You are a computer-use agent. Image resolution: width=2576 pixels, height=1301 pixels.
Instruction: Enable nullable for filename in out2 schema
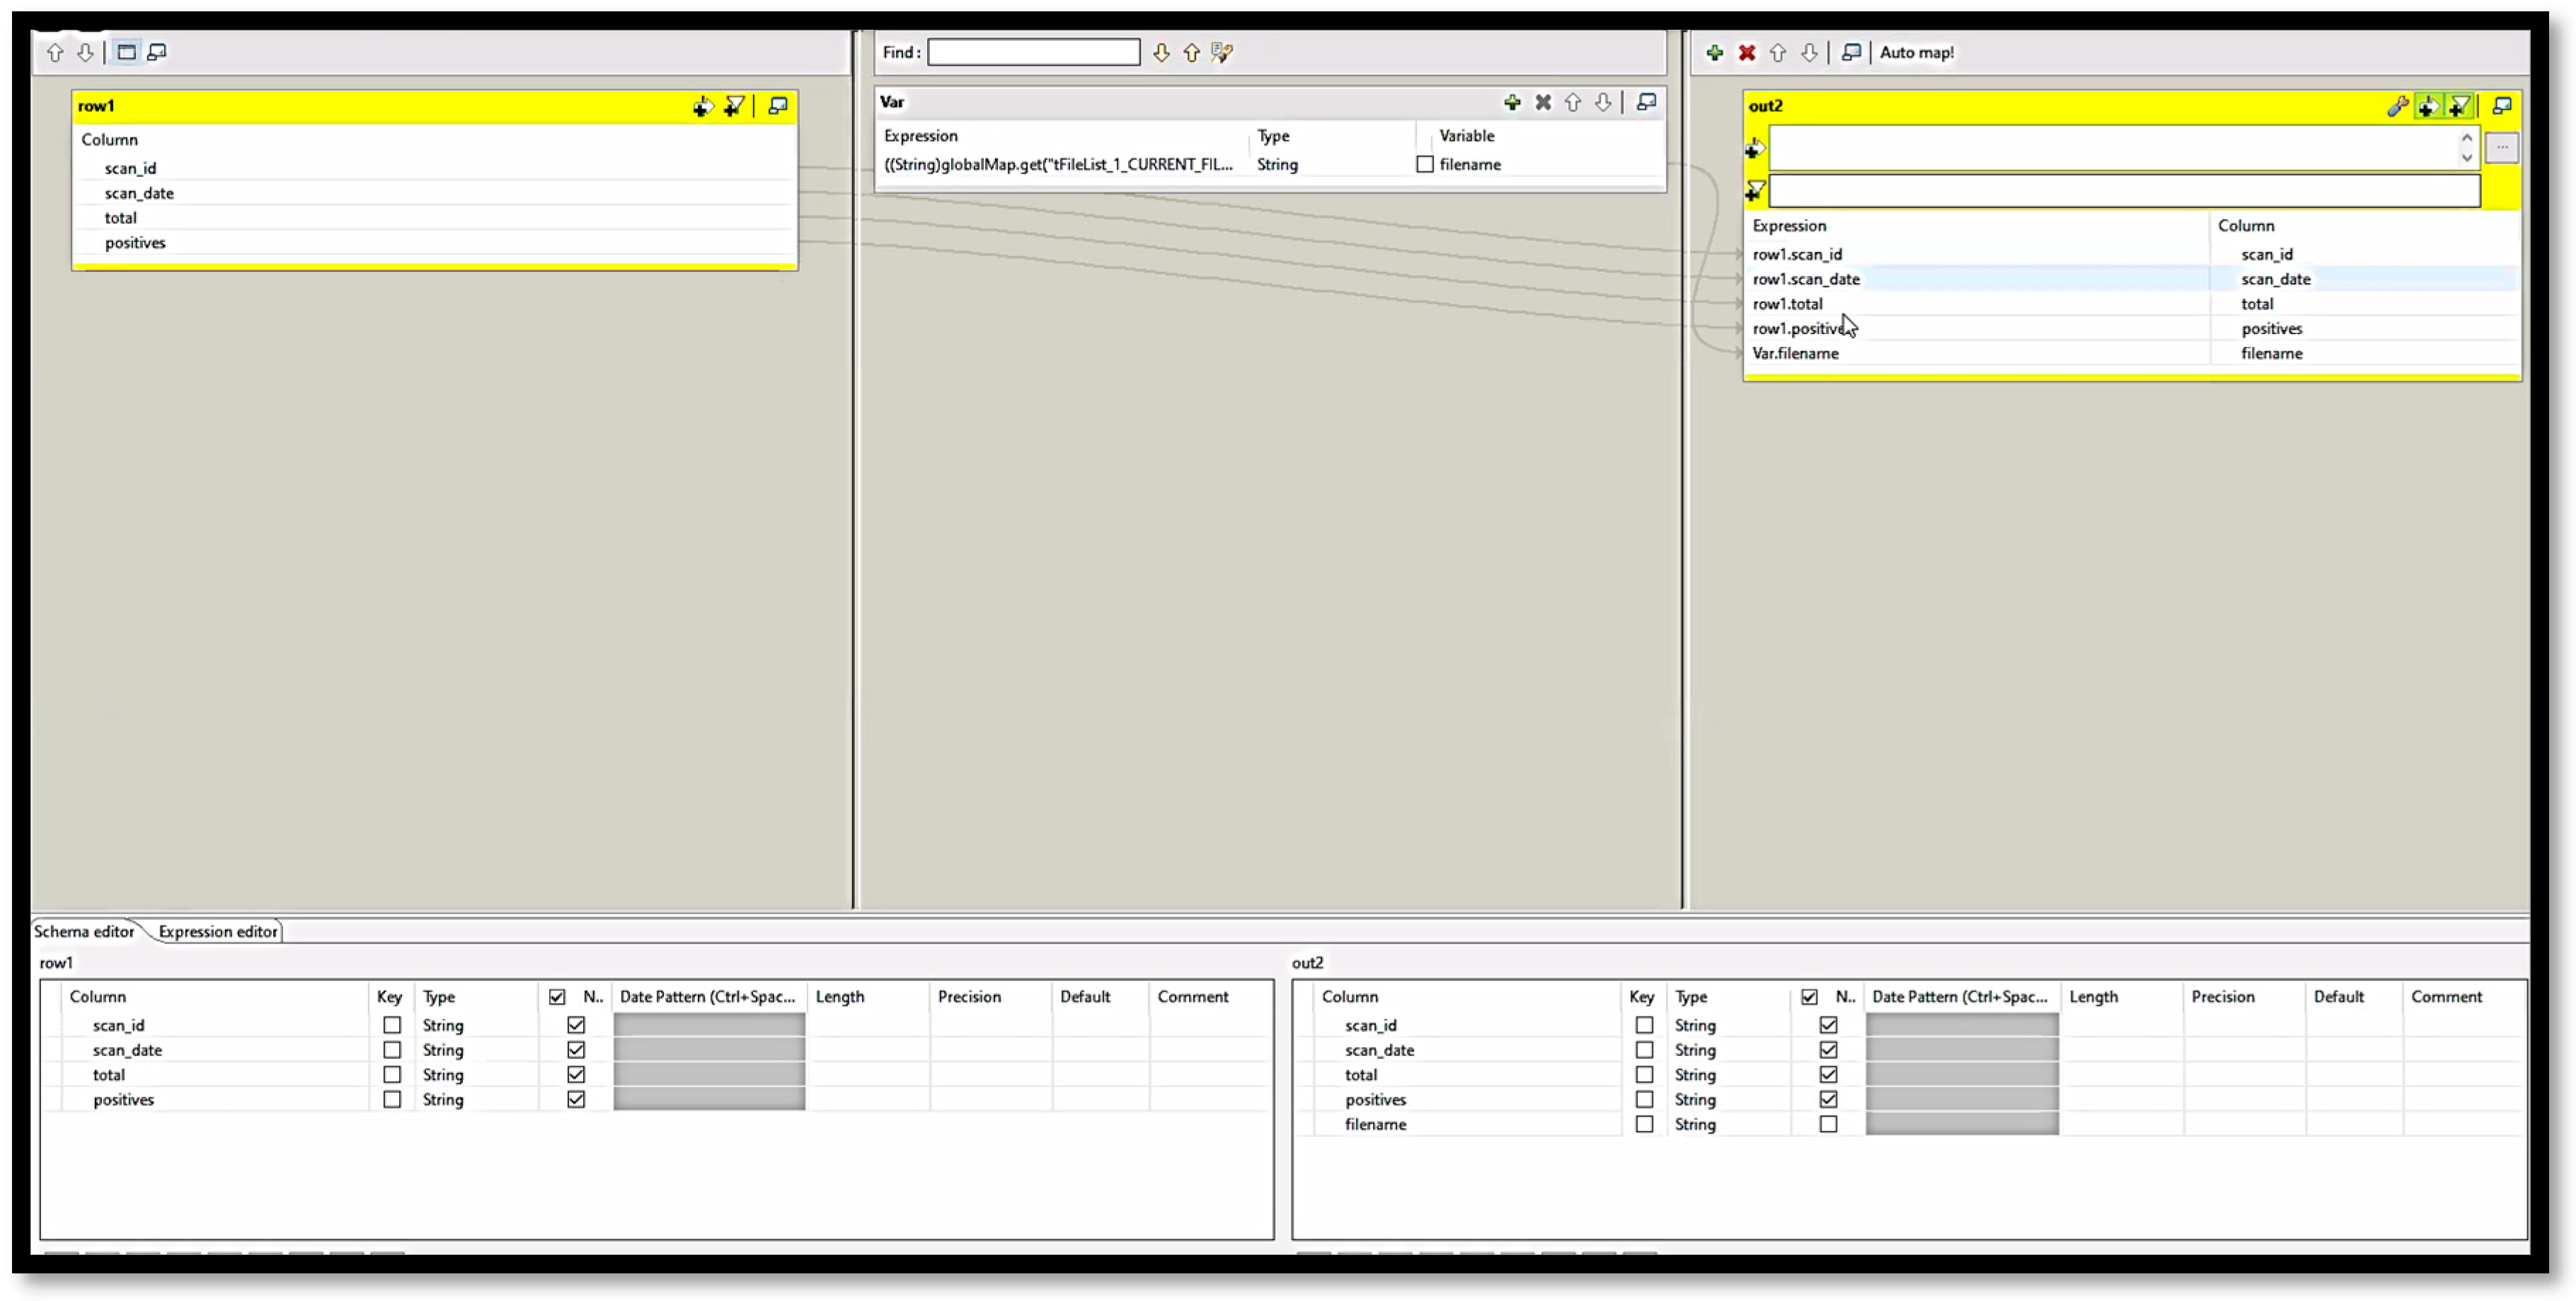pyautogui.click(x=1828, y=1124)
